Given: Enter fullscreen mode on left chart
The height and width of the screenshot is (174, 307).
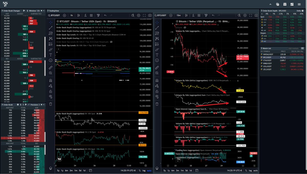Looking at the screenshot, I should pos(144,15).
